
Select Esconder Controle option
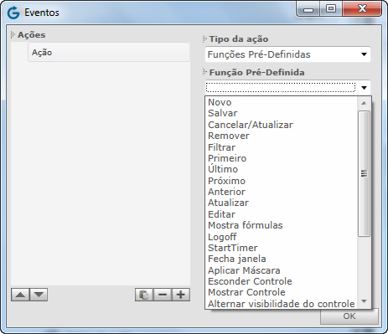tap(250, 281)
